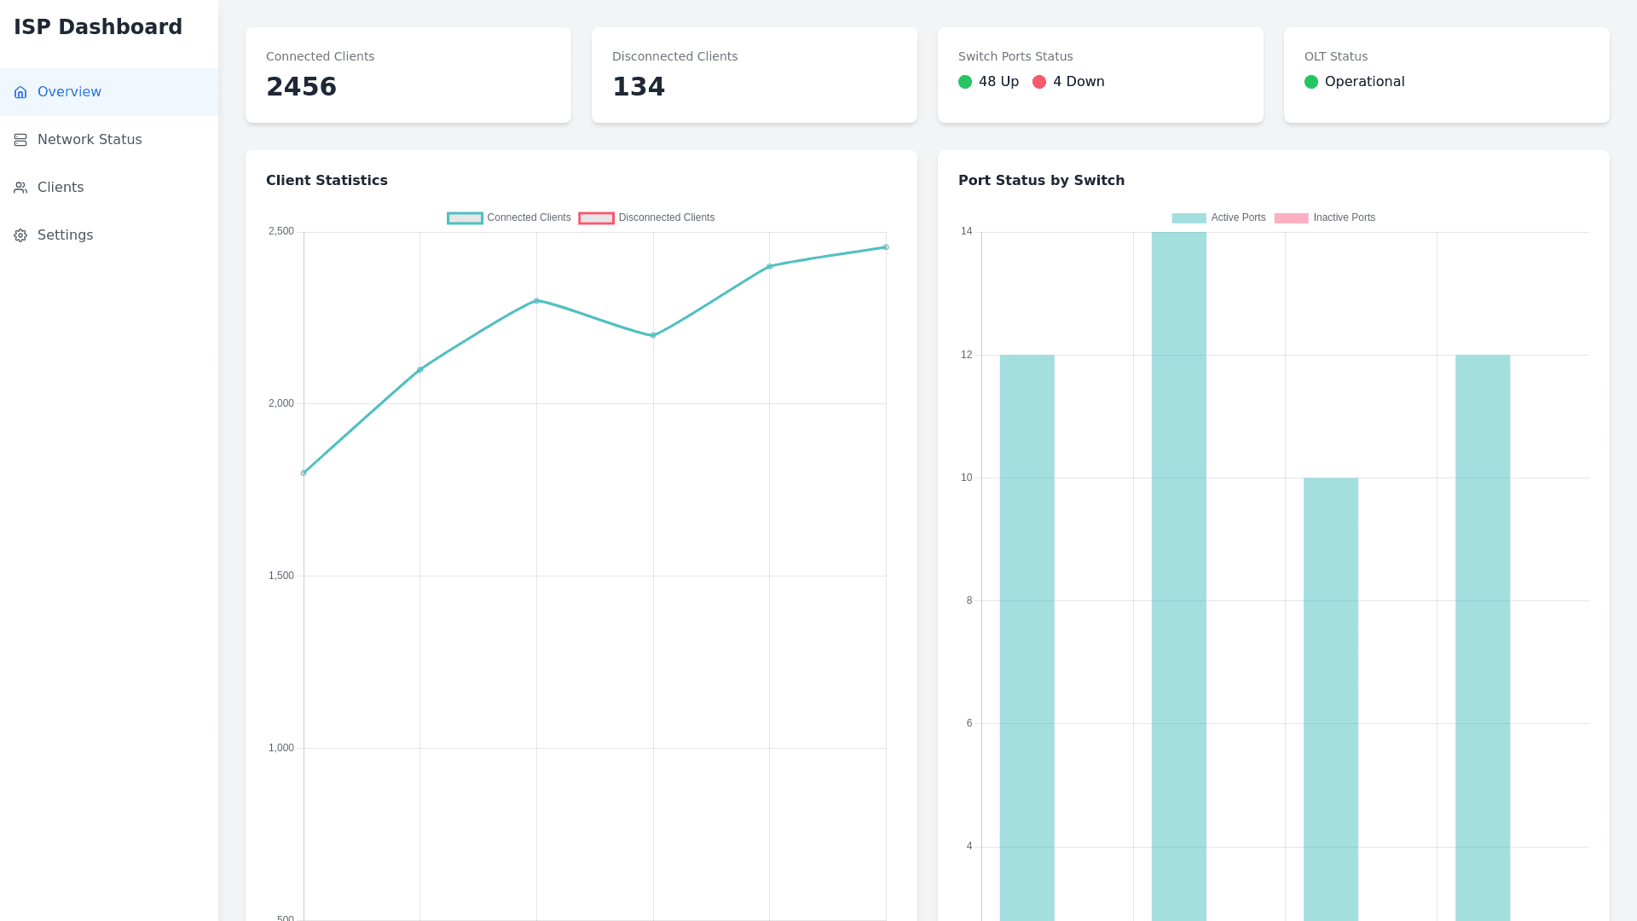The height and width of the screenshot is (921, 1637).
Task: Open the Settings page link
Action: (x=65, y=235)
